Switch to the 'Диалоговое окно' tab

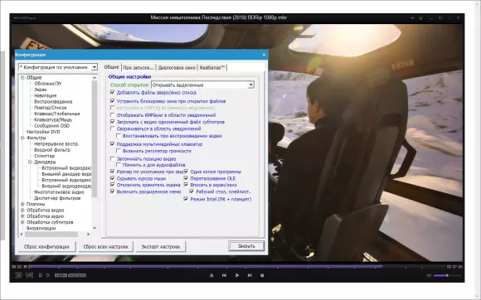click(177, 68)
